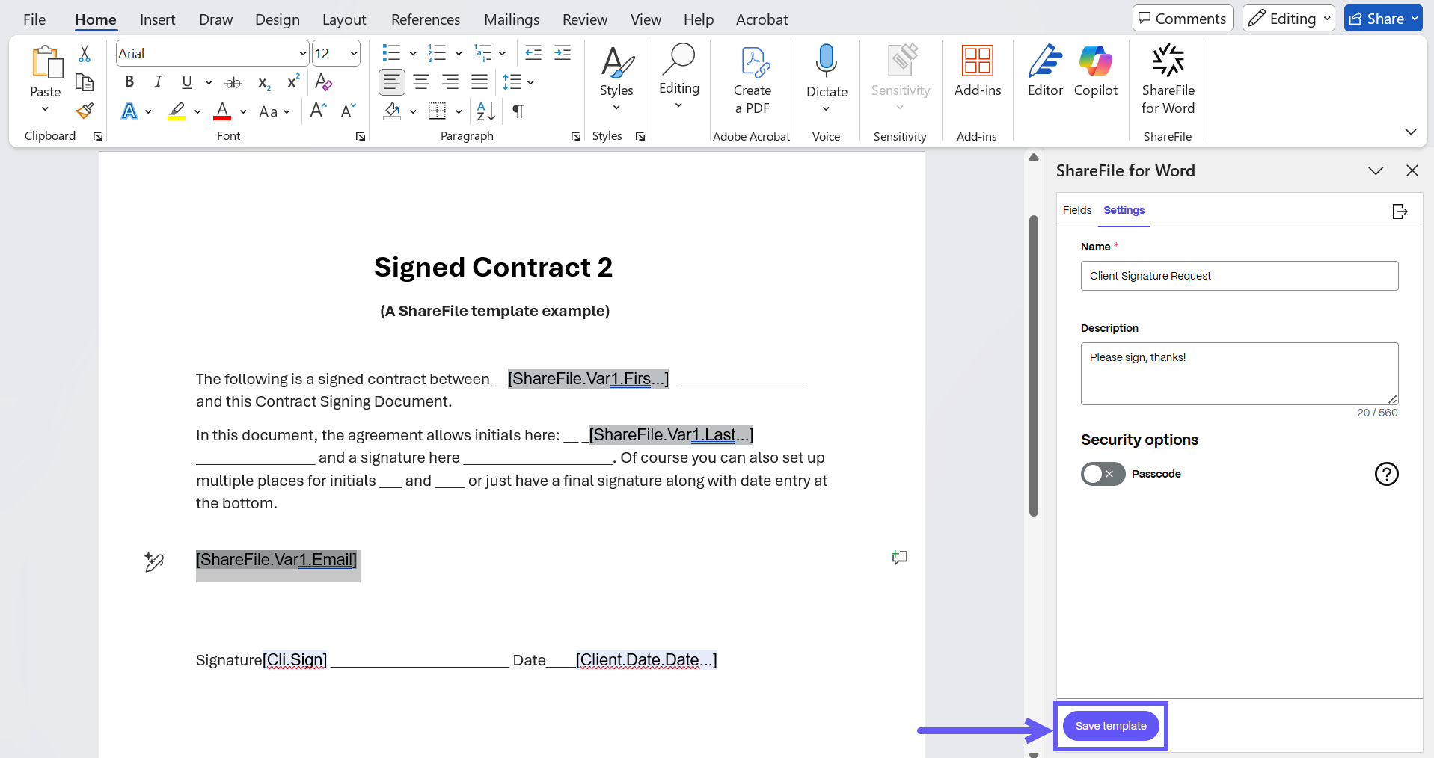Expand the font size dropdown
The width and height of the screenshot is (1434, 758).
click(353, 54)
